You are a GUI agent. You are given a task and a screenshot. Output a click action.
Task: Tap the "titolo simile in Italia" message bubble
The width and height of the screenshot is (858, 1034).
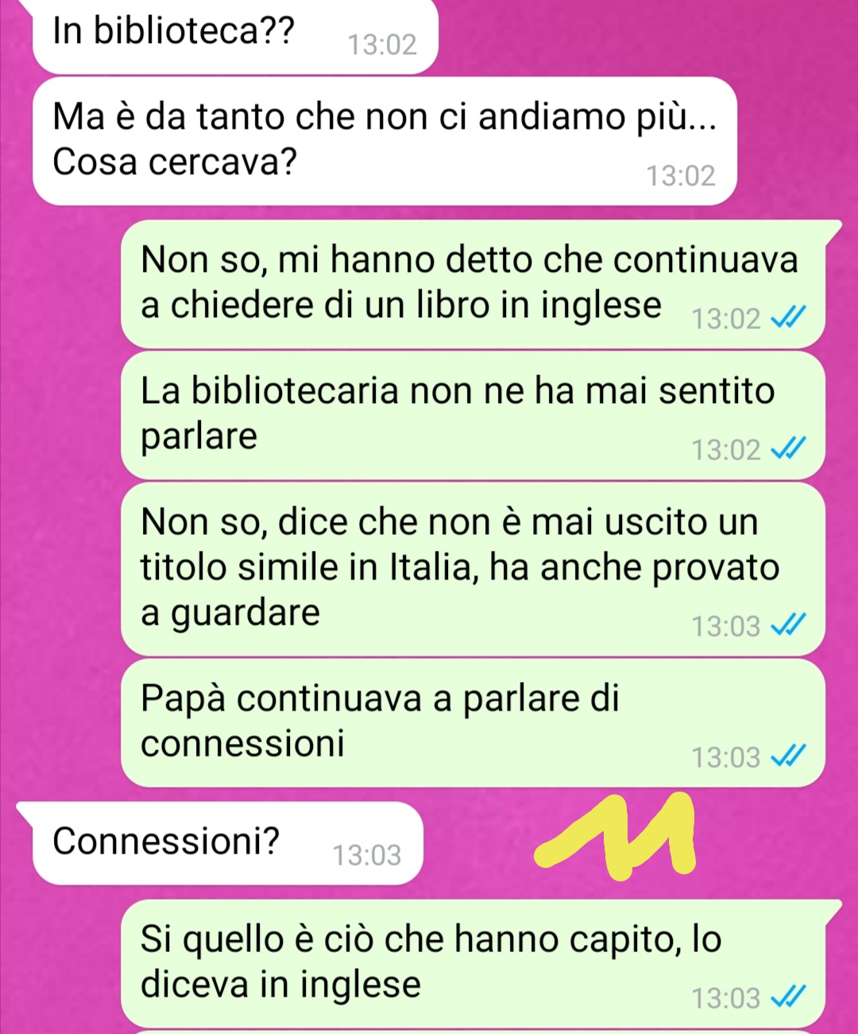tap(473, 569)
